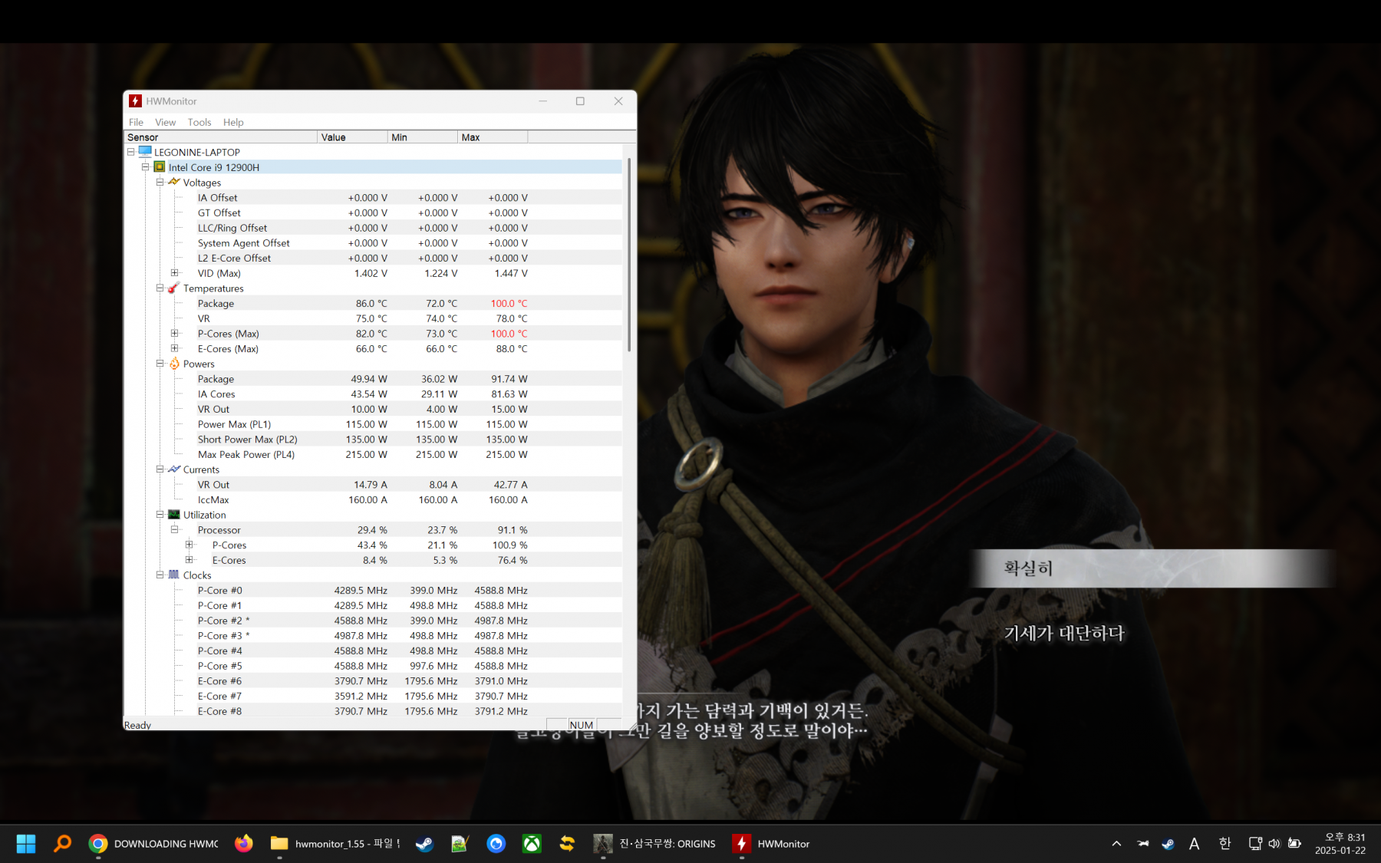Click the Max column header

click(492, 137)
